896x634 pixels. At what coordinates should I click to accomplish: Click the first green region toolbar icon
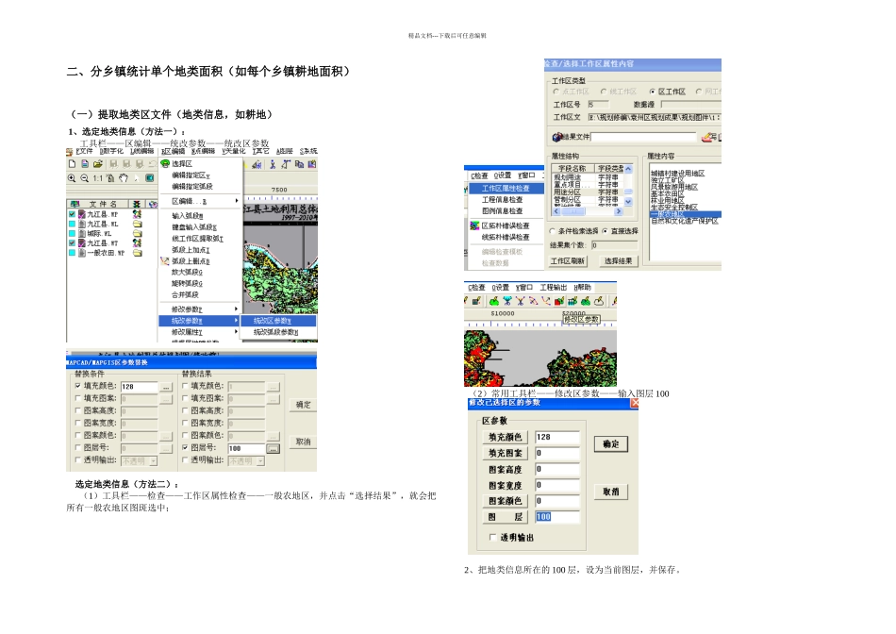tap(493, 301)
